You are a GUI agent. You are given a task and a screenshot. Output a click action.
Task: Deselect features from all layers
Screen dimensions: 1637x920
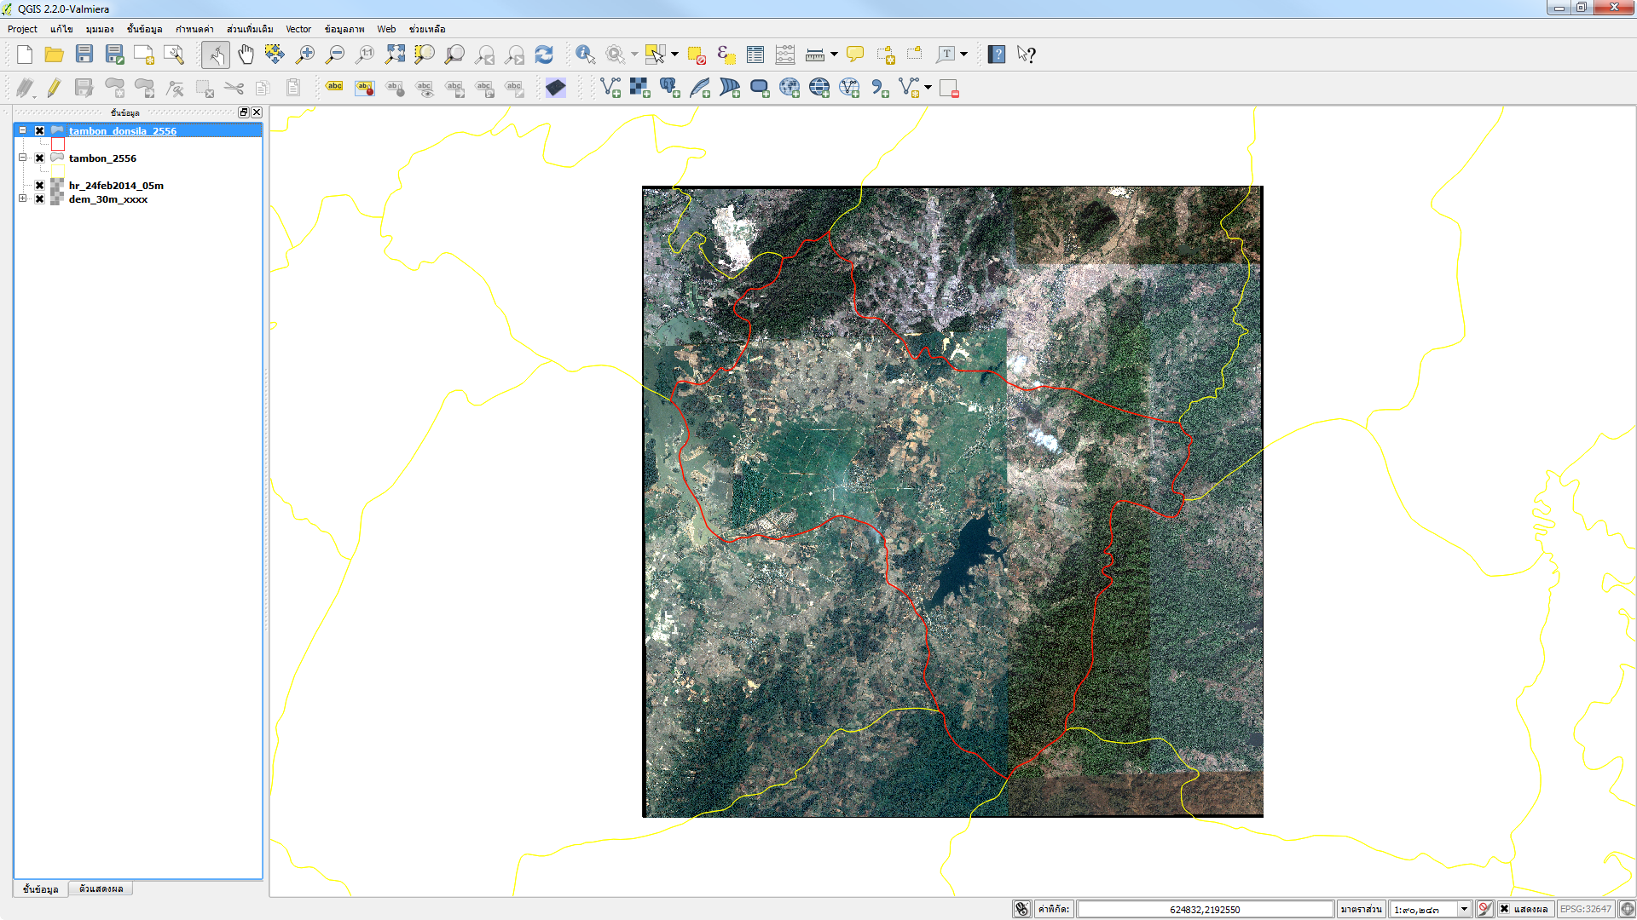click(697, 55)
